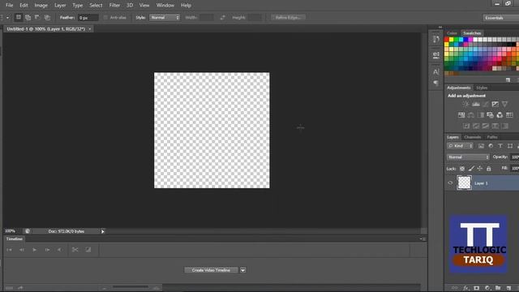
Task: Select the Layer 1 thumbnail
Action: (x=464, y=182)
